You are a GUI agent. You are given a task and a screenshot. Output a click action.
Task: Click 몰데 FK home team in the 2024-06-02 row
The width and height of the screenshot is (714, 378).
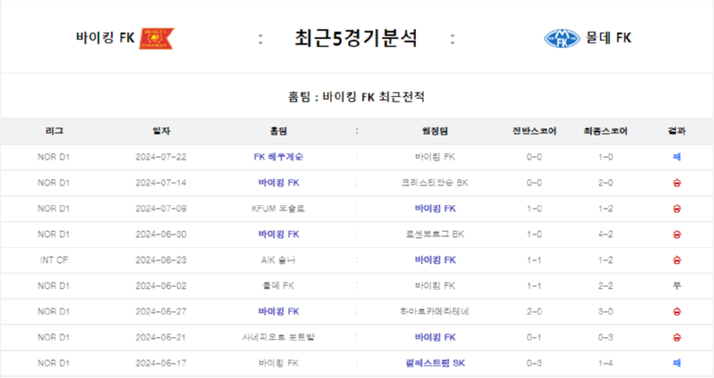278,286
